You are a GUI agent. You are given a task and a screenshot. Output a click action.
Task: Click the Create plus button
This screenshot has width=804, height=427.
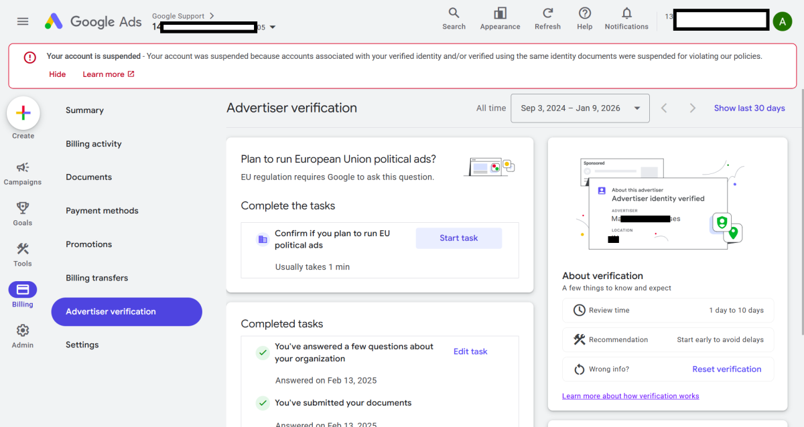[23, 113]
